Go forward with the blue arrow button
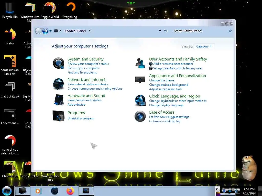 (45, 31)
